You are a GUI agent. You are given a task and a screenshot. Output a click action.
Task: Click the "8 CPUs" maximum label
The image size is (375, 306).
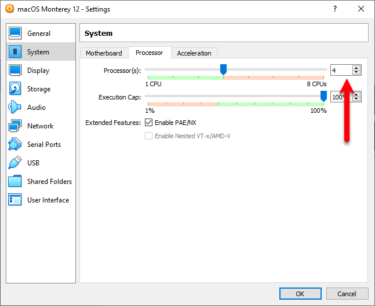click(x=316, y=84)
